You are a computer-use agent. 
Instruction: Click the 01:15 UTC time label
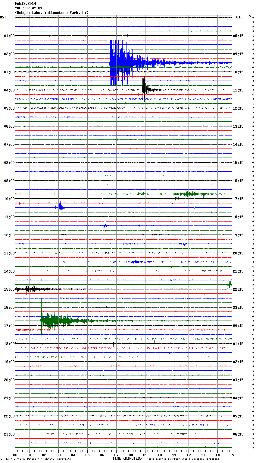(238, 344)
